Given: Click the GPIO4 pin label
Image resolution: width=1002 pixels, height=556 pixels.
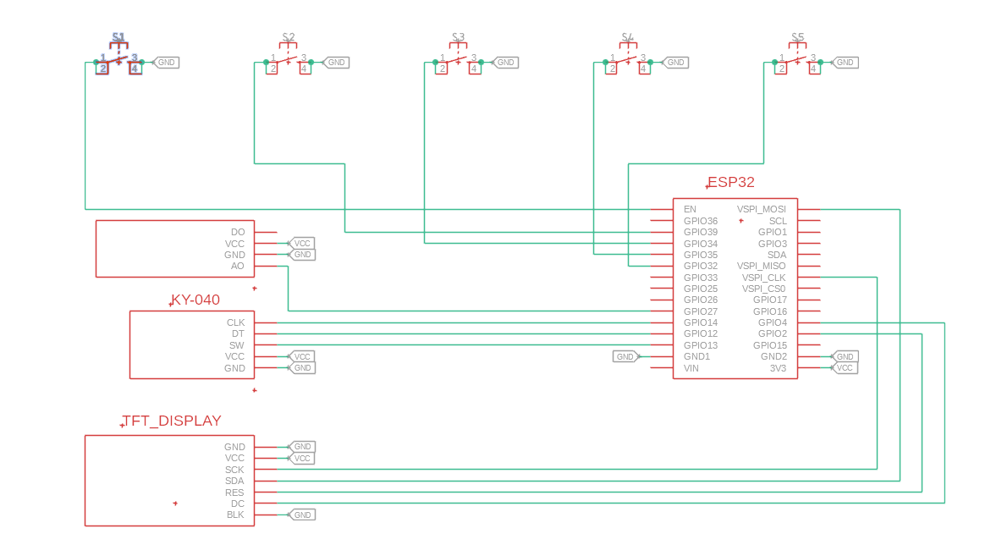Looking at the screenshot, I should [x=773, y=322].
